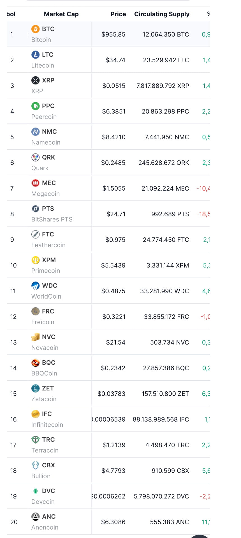Screen dimensions: 241x538
Task: Click the Primecoin XPM logo icon
Action: click(35, 260)
